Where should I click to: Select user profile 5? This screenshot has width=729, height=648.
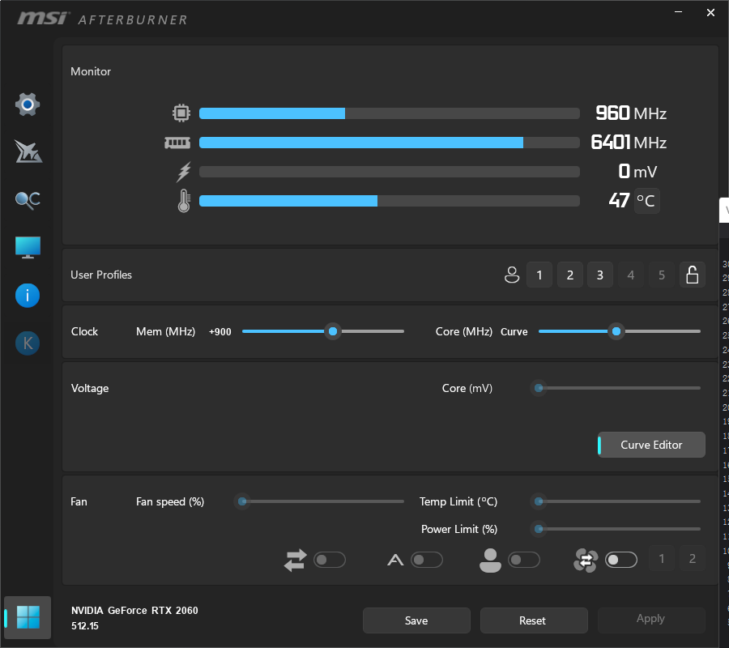tap(662, 275)
